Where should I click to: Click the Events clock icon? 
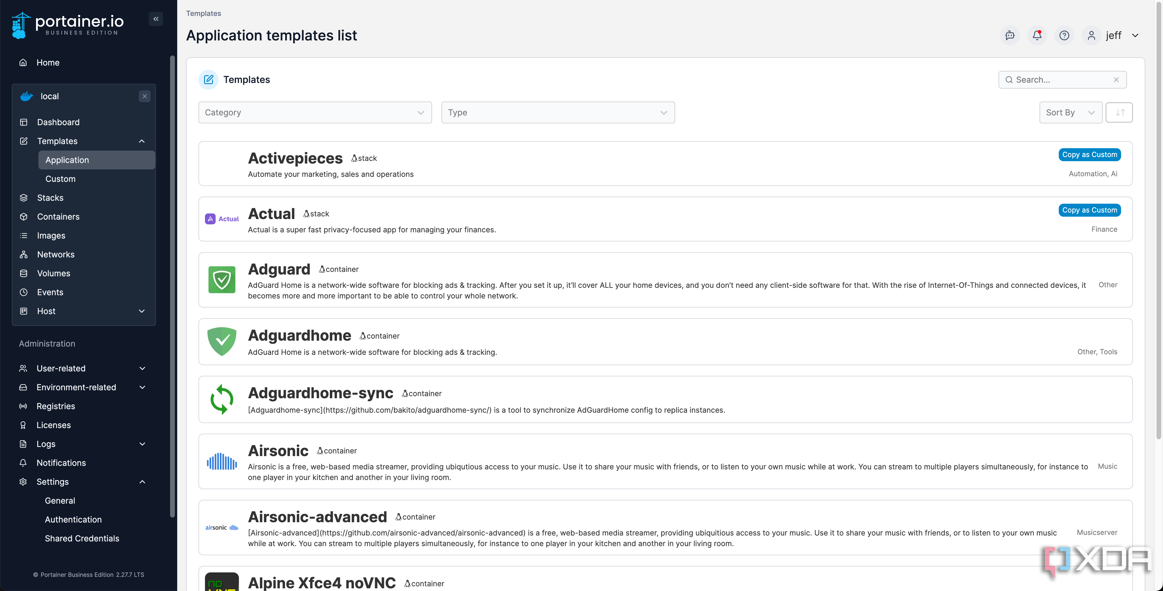23,292
